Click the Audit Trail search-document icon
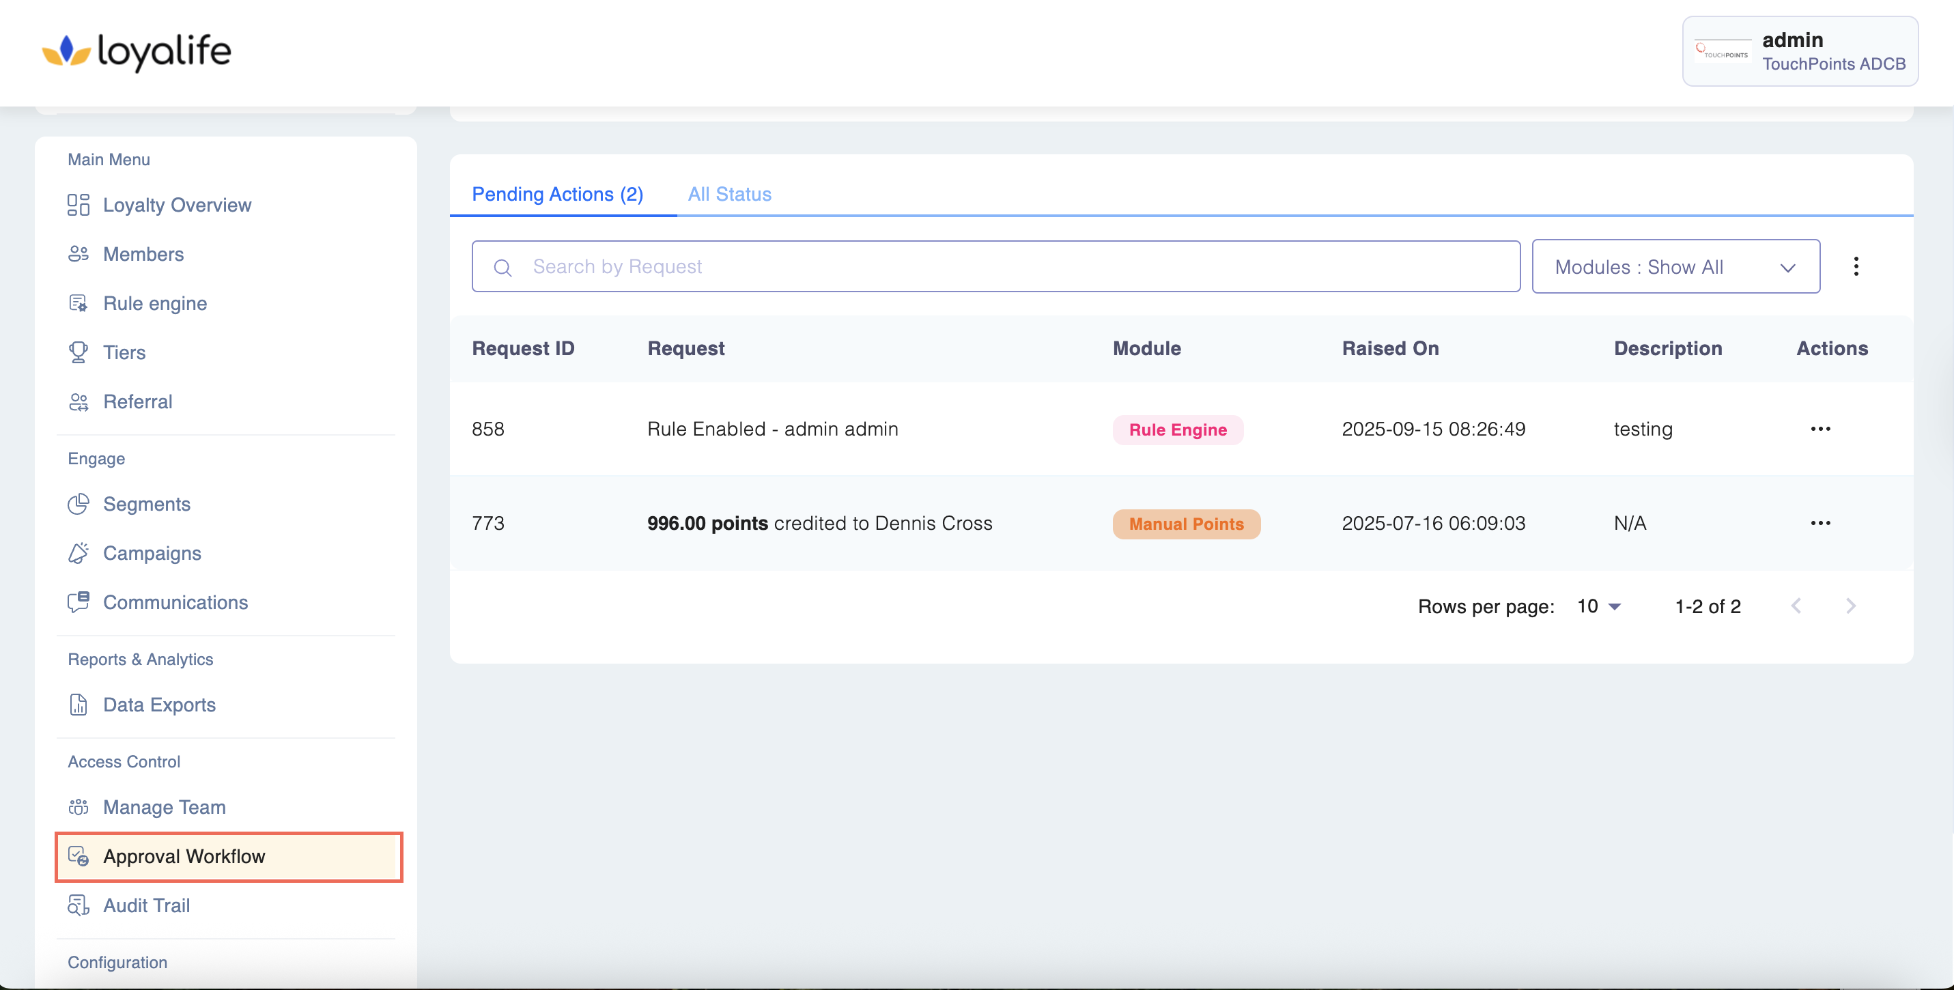The width and height of the screenshot is (1954, 990). coord(78,905)
